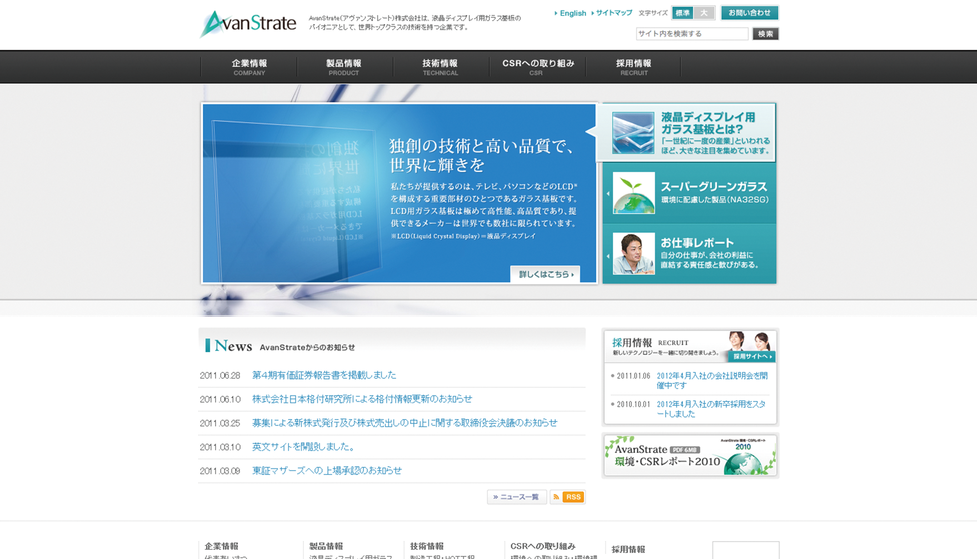The image size is (977, 559).
Task: Click date 2011.03.09 in news list
Action: [220, 471]
